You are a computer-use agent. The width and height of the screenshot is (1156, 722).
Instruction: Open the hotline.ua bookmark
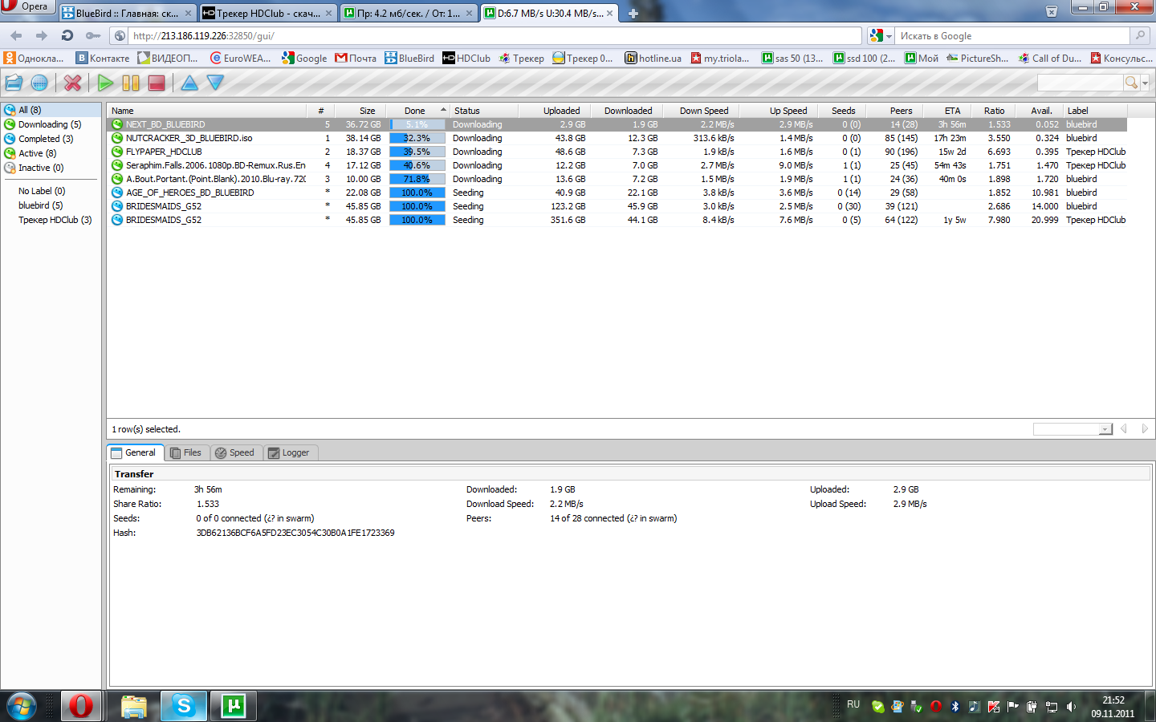point(653,58)
